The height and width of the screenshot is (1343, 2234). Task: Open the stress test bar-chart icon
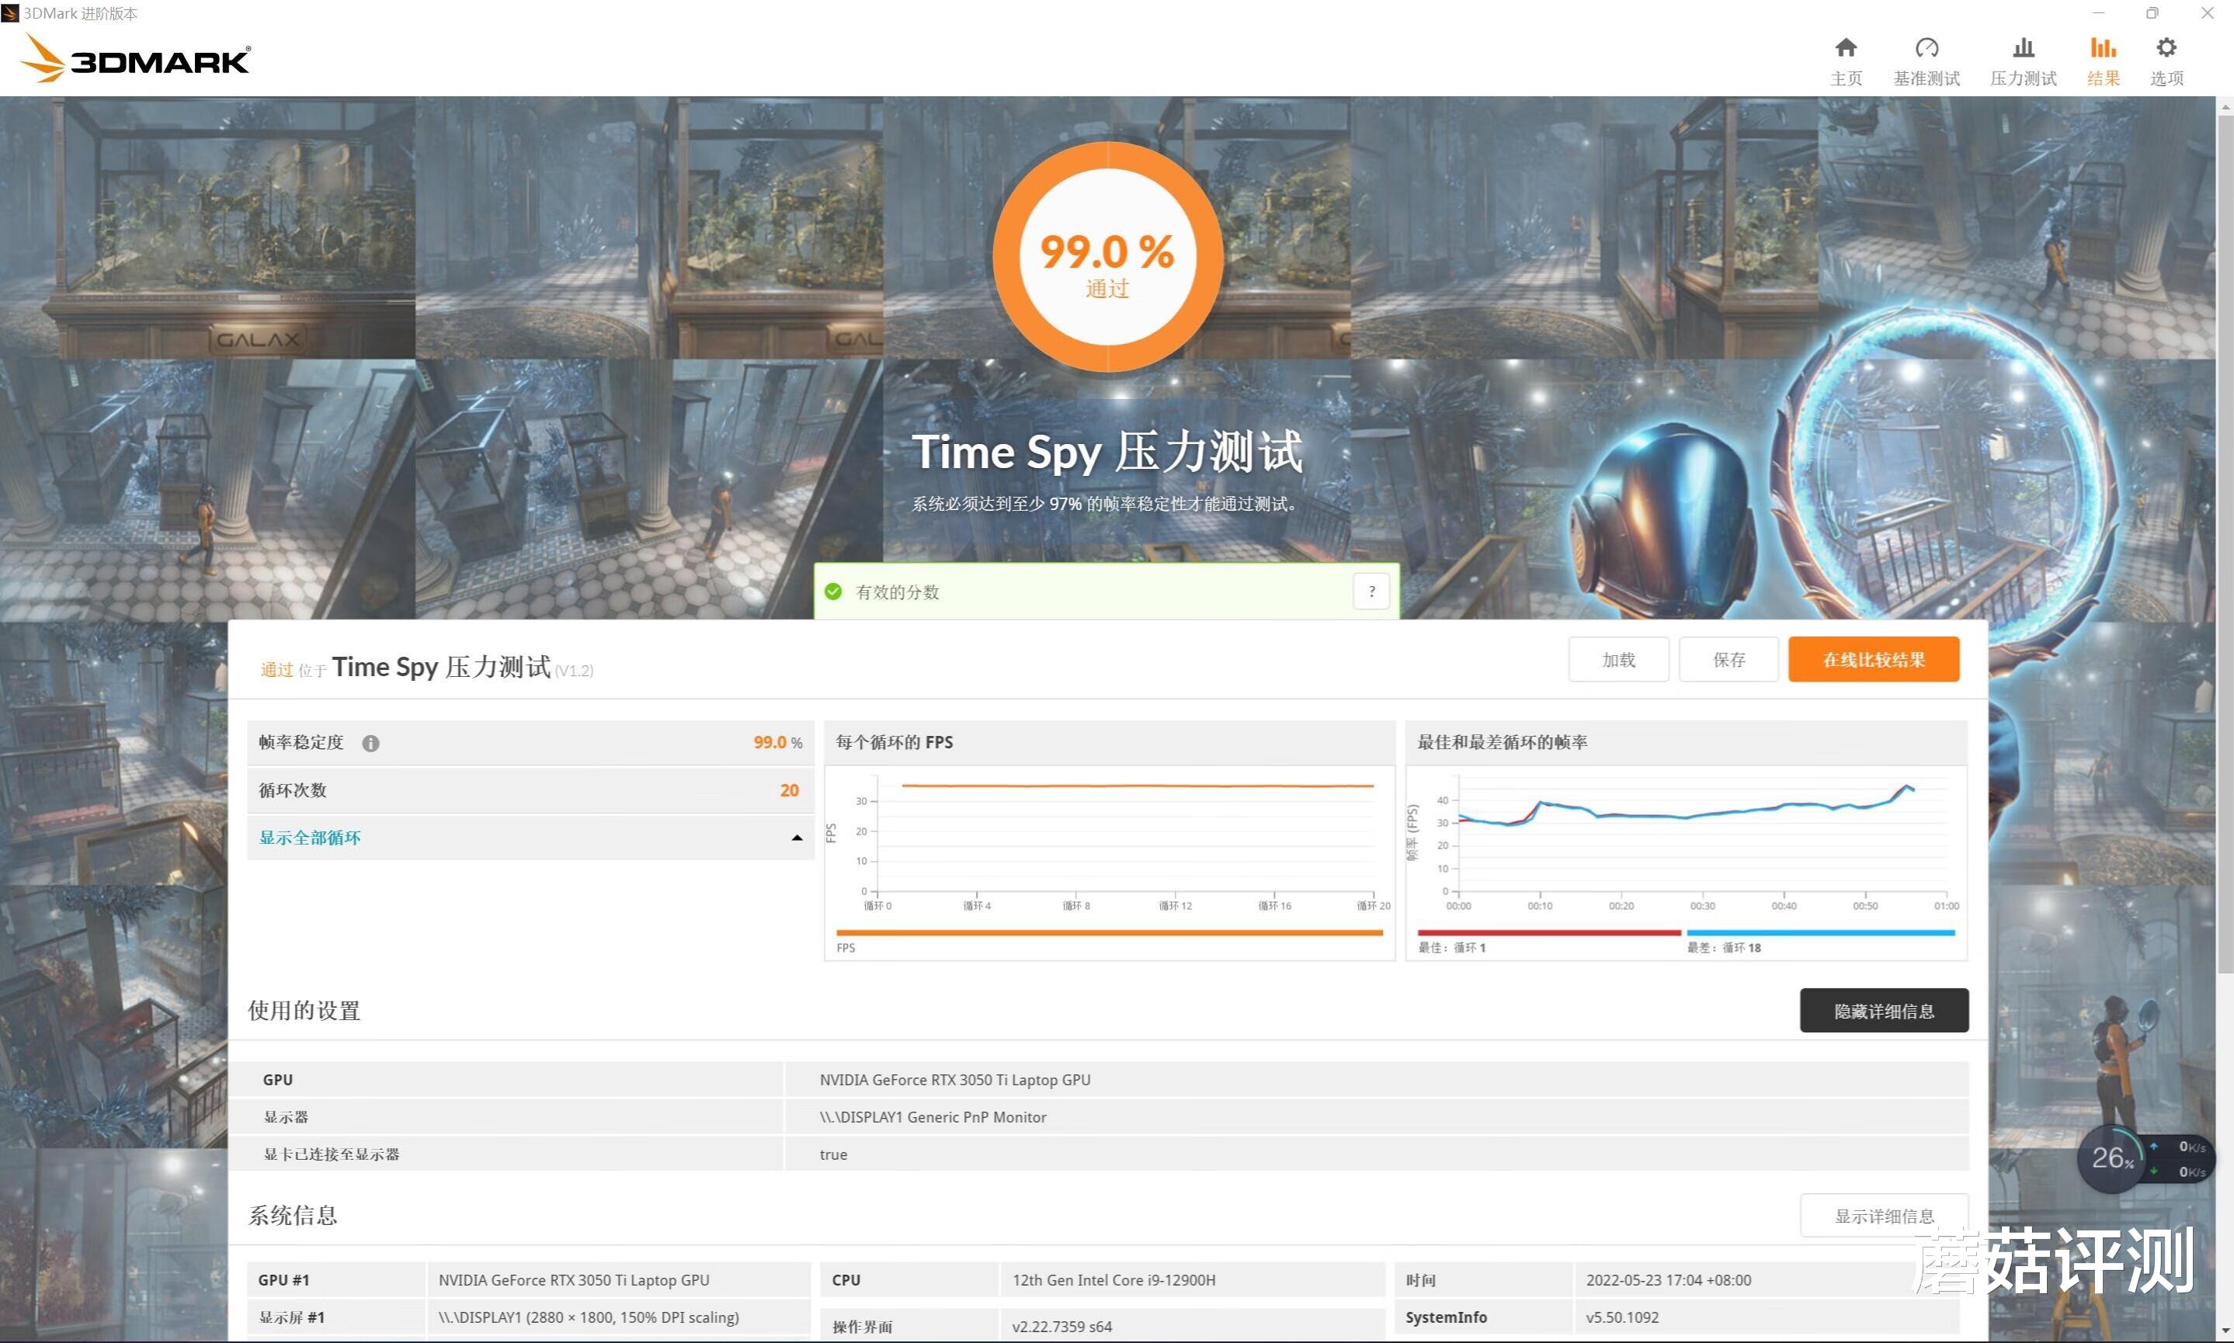pos(2023,48)
